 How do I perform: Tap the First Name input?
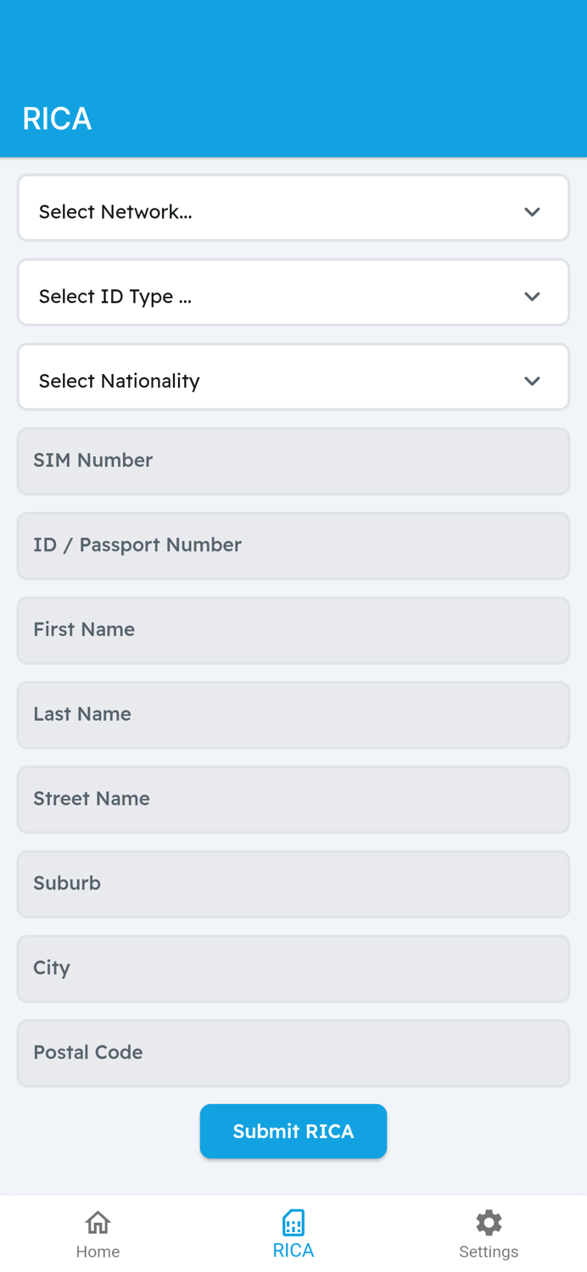[293, 630]
